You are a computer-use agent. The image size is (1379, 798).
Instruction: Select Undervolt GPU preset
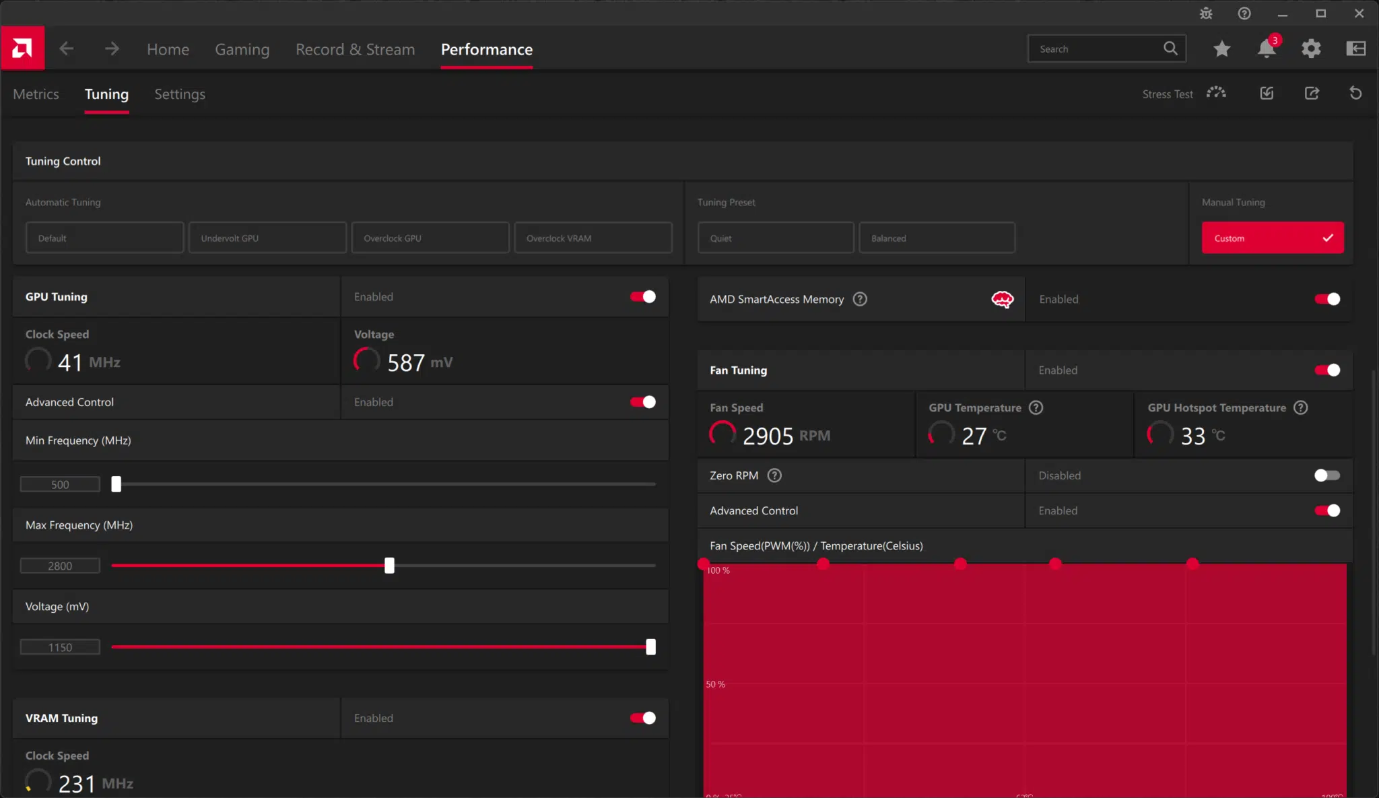pos(267,238)
